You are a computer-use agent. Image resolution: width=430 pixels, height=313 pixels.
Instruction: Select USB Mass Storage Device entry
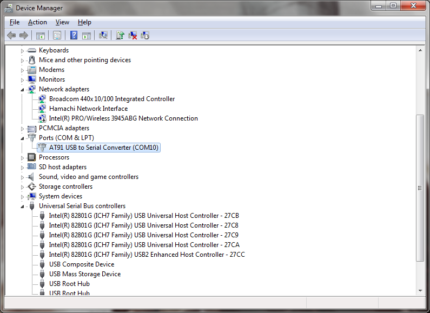click(85, 274)
